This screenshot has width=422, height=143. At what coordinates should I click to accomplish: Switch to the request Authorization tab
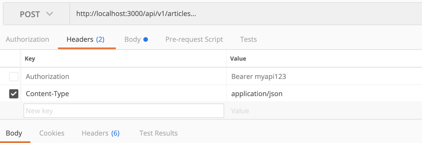click(27, 39)
